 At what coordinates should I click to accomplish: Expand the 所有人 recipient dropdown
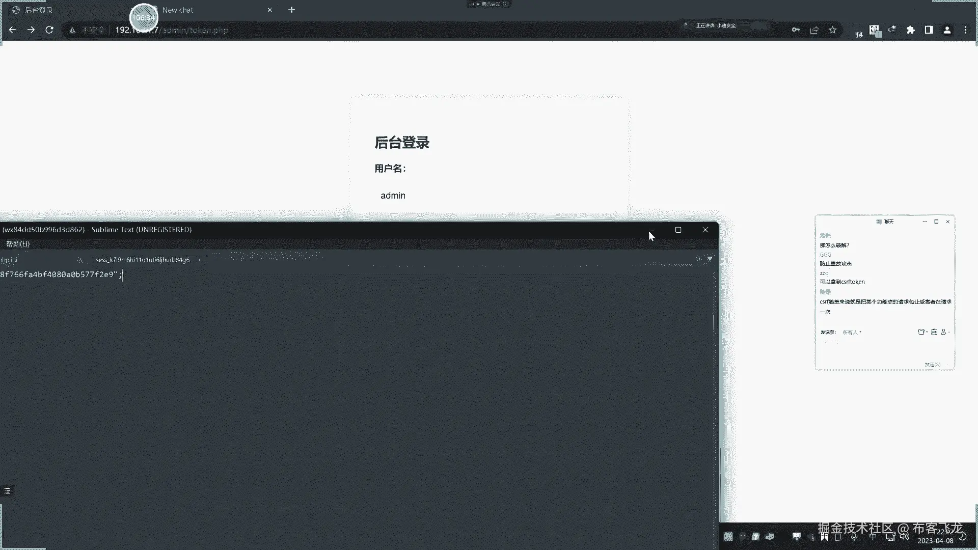point(852,332)
